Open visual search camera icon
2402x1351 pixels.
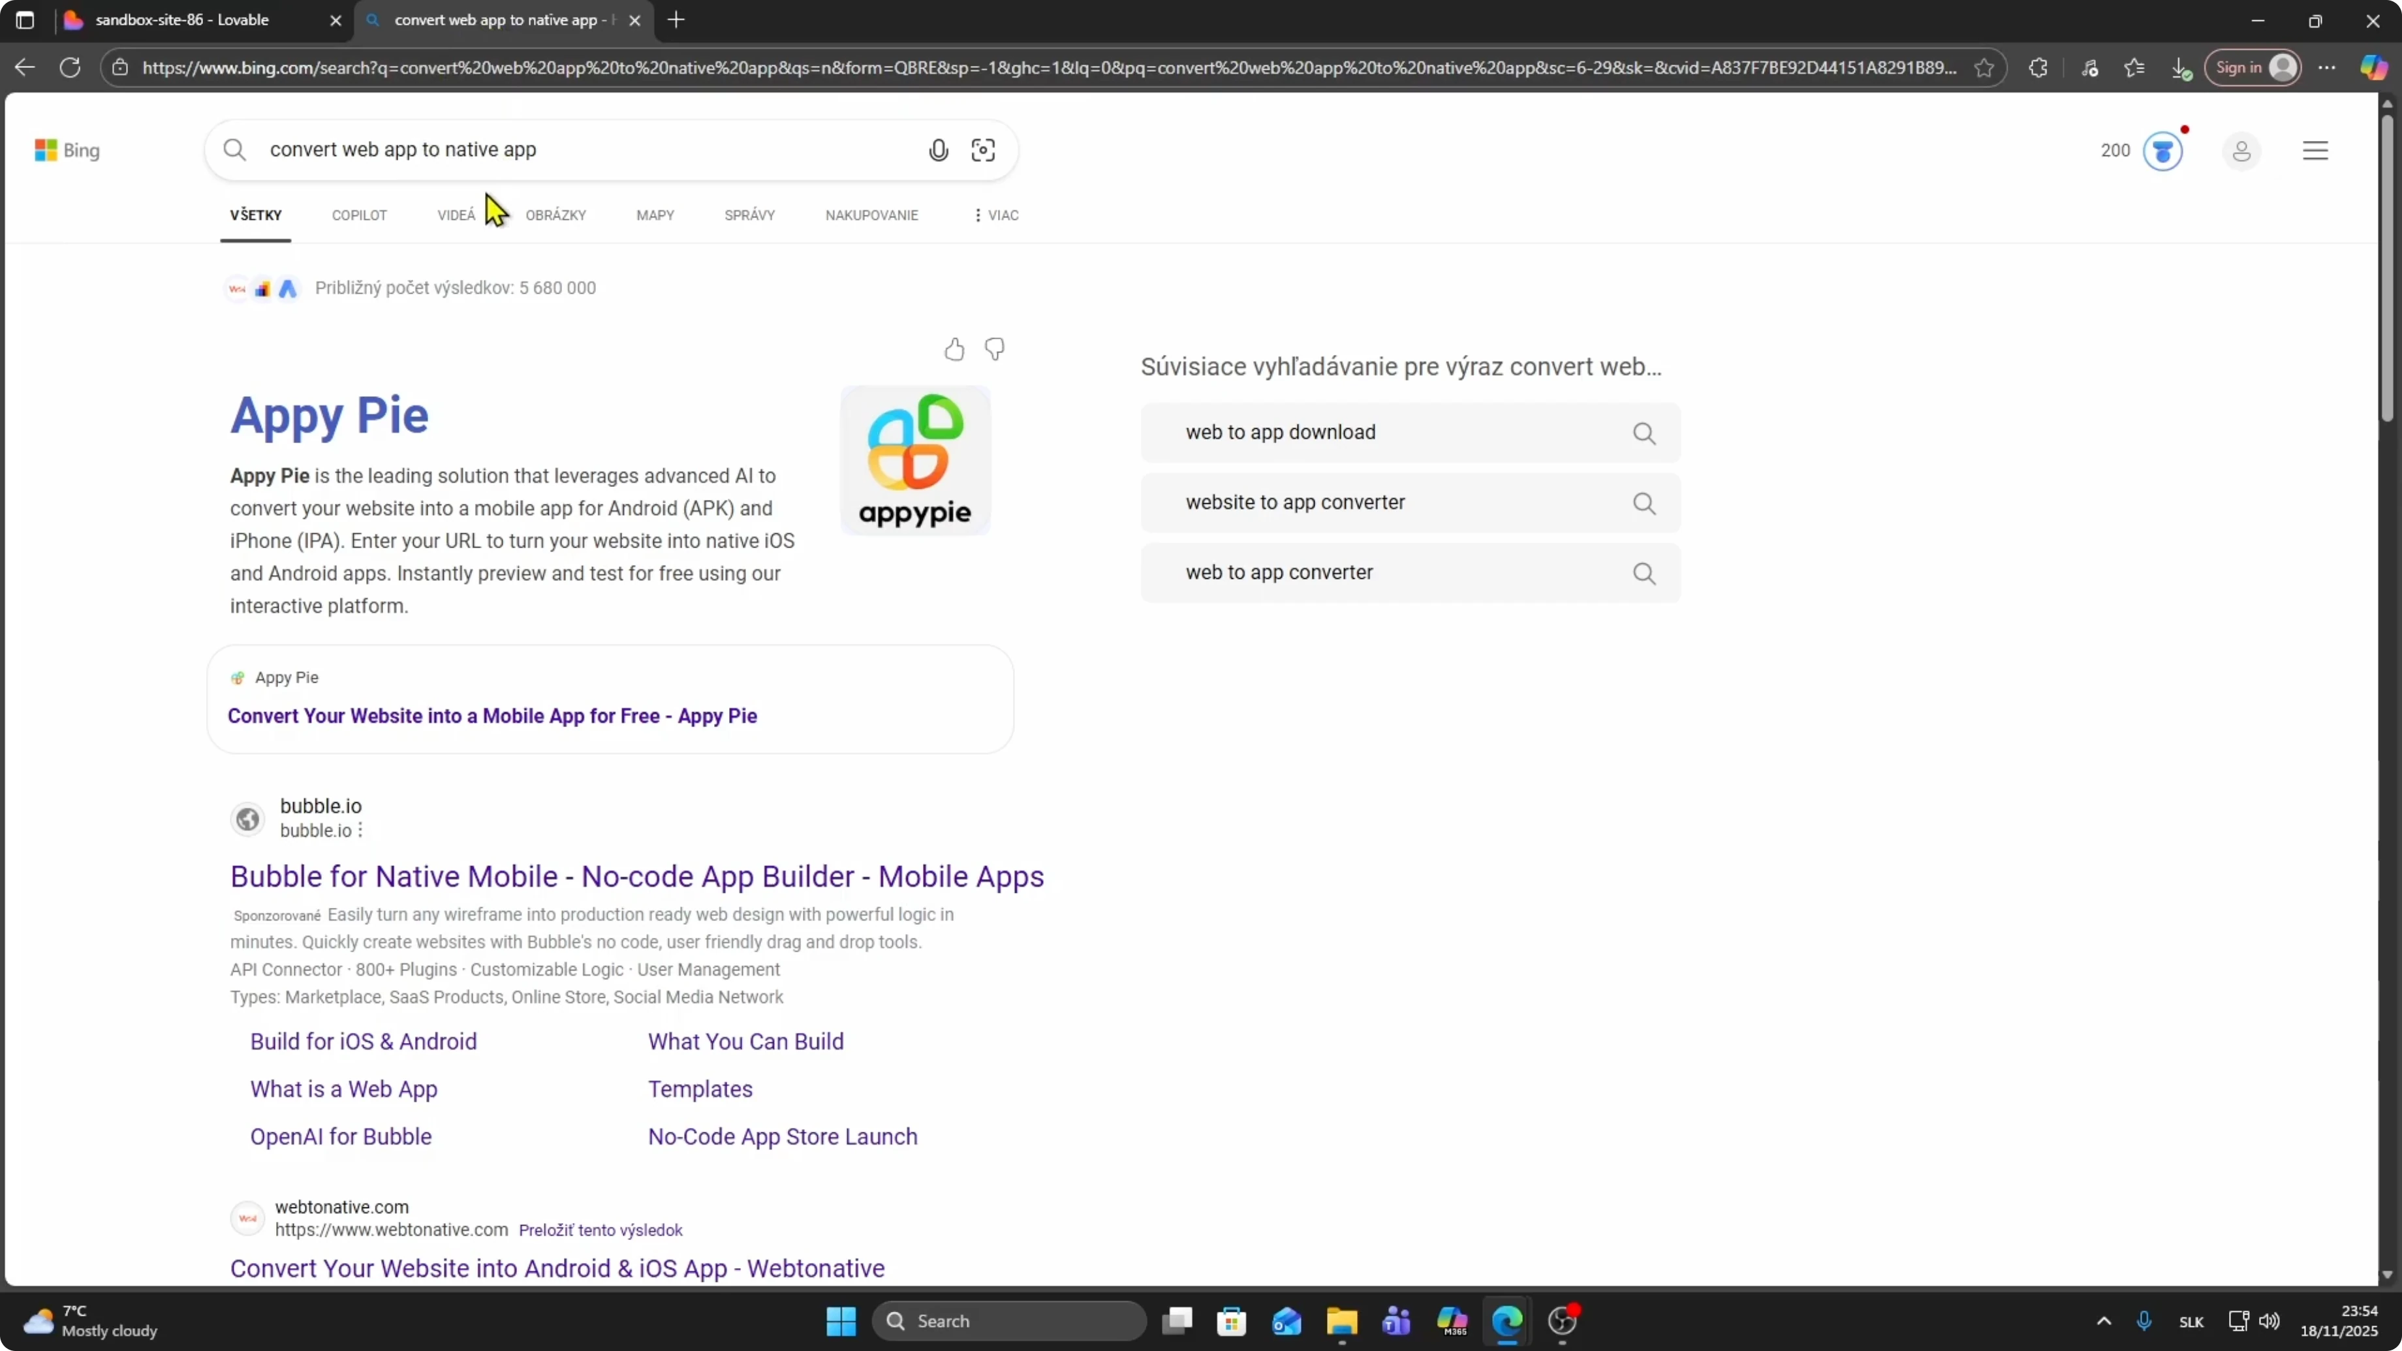[x=983, y=150]
